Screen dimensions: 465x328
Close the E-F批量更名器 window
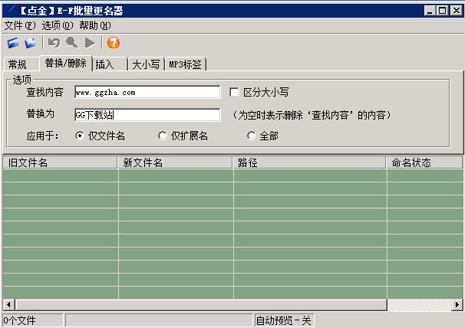tap(457, 11)
